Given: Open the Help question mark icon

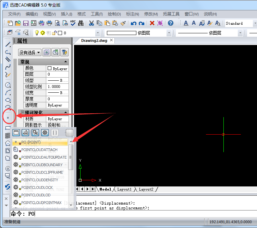Looking at the screenshot, I should tap(171, 23).
